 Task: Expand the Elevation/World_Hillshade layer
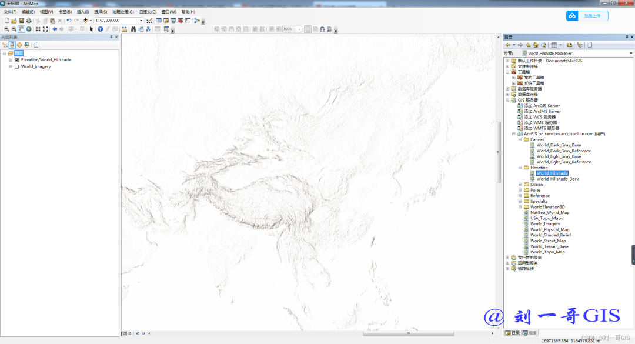pos(11,60)
